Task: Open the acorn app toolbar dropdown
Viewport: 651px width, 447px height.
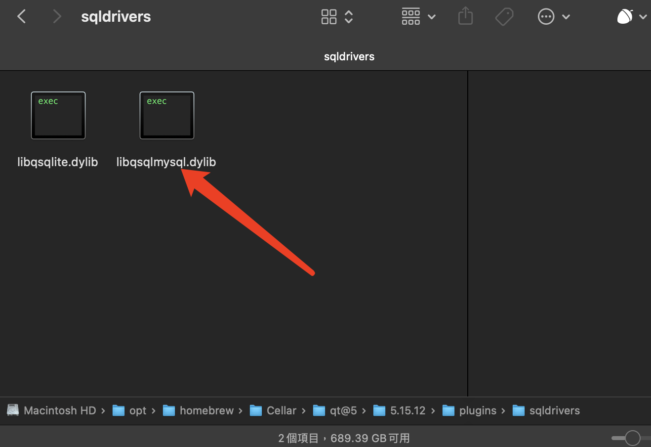Action: click(631, 17)
